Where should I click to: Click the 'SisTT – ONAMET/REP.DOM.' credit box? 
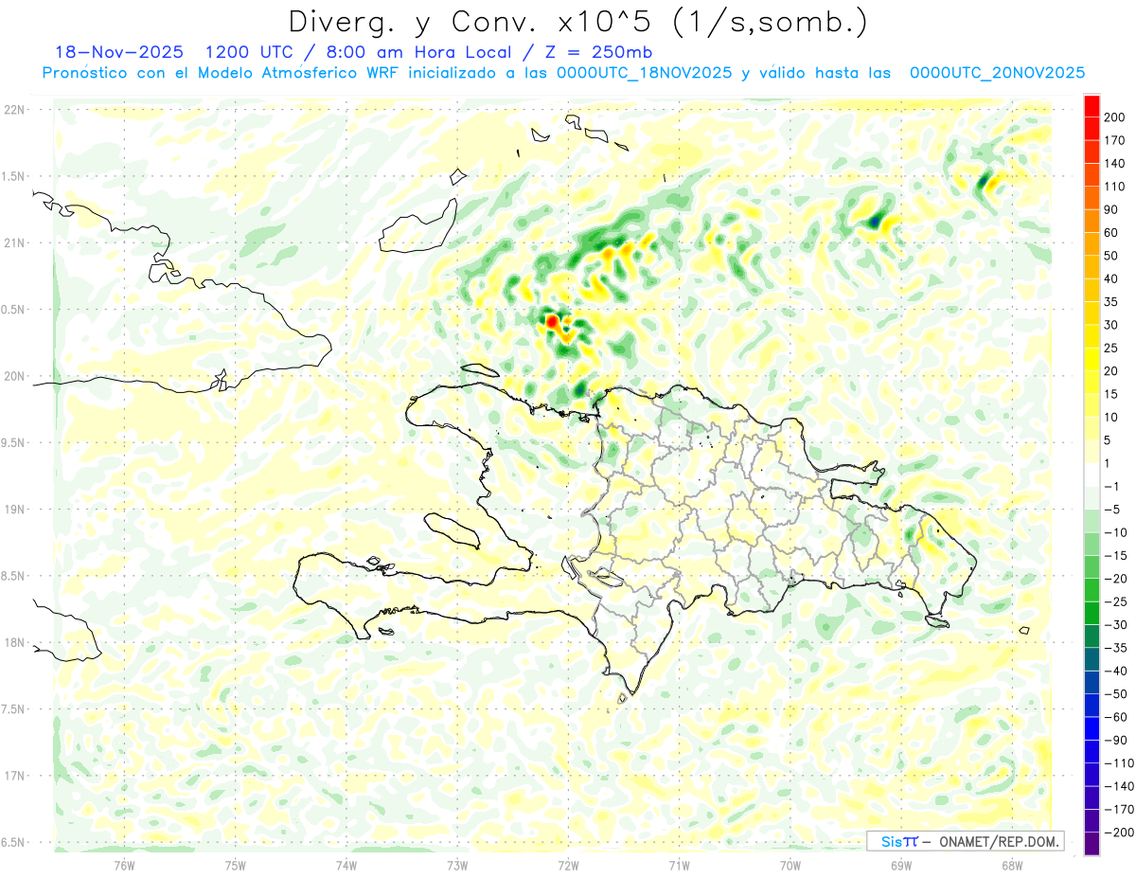964,841
